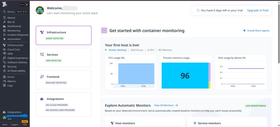
Task: Click the Integrations puzzle icon at sidebar bottom
Action: 5,112
